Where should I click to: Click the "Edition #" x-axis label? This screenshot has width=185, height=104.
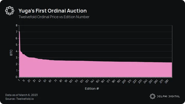click(92, 89)
